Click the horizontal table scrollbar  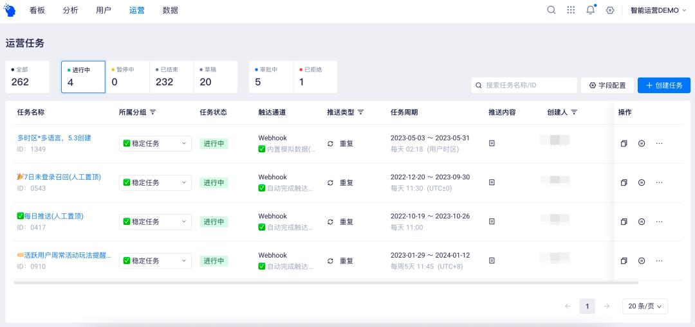[x=326, y=282]
